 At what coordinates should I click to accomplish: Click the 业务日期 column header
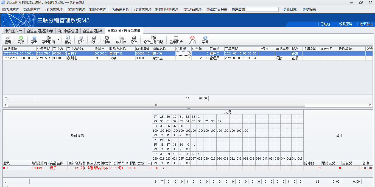coord(44,49)
